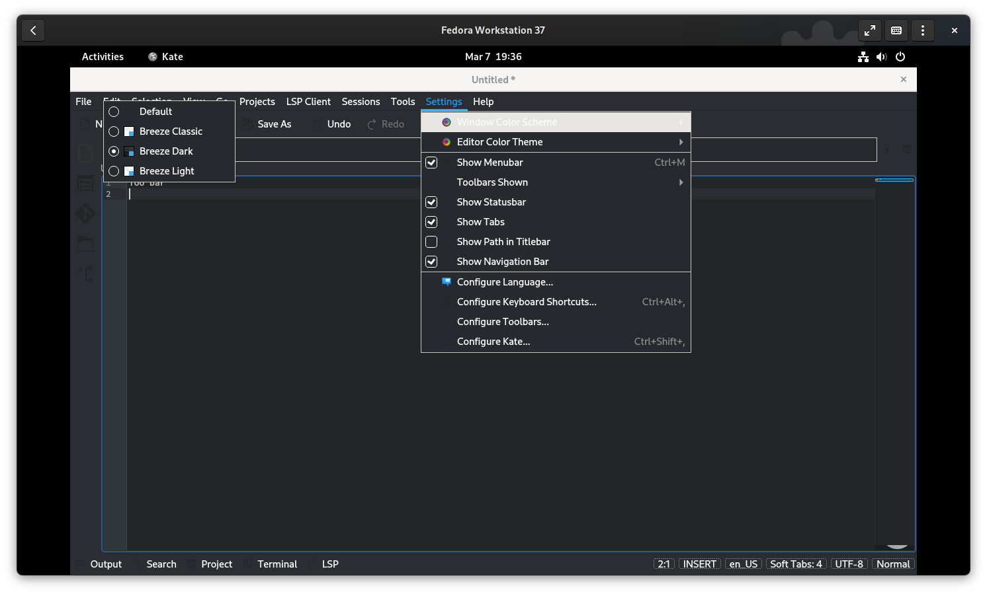Expand Window Color Scheme submenu arrow
The height and width of the screenshot is (594, 987).
click(x=681, y=122)
